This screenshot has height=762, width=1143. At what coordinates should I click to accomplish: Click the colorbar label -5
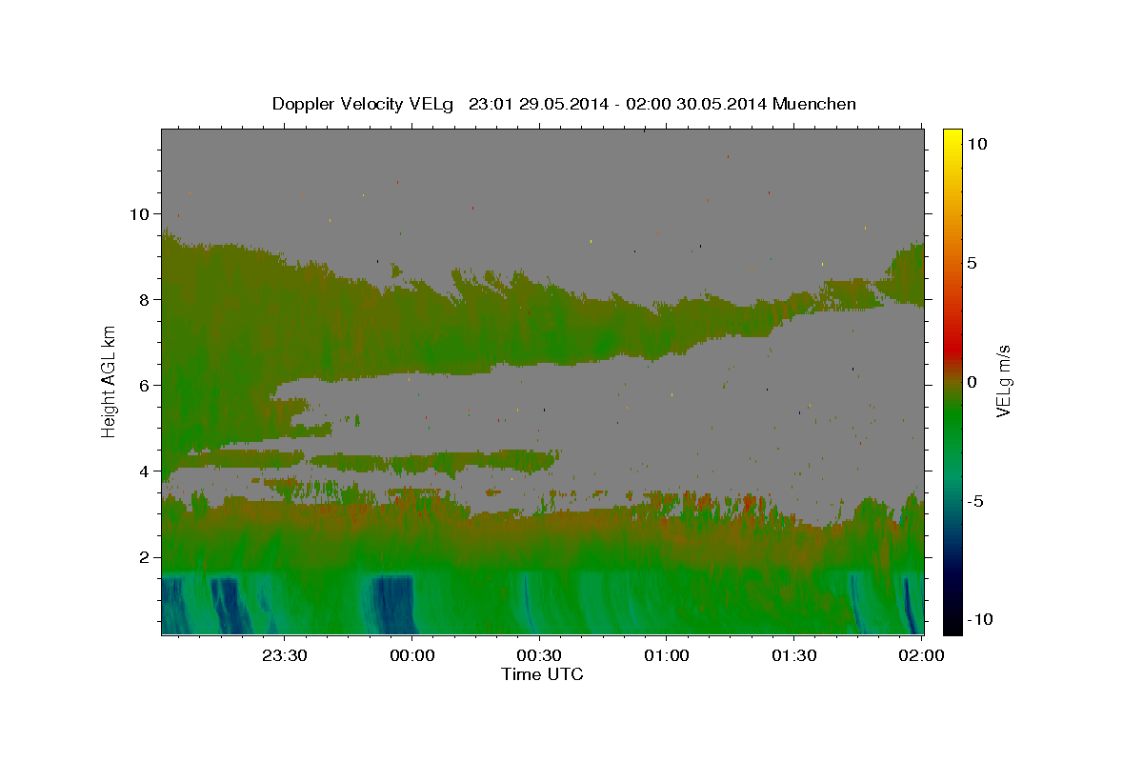tap(975, 501)
